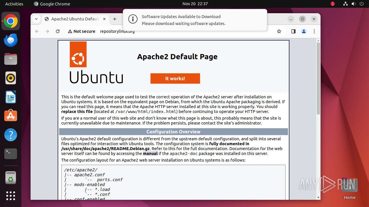Image resolution: width=369 pixels, height=207 pixels.
Task: Click the red update indicator in top bar
Action: 333,4
